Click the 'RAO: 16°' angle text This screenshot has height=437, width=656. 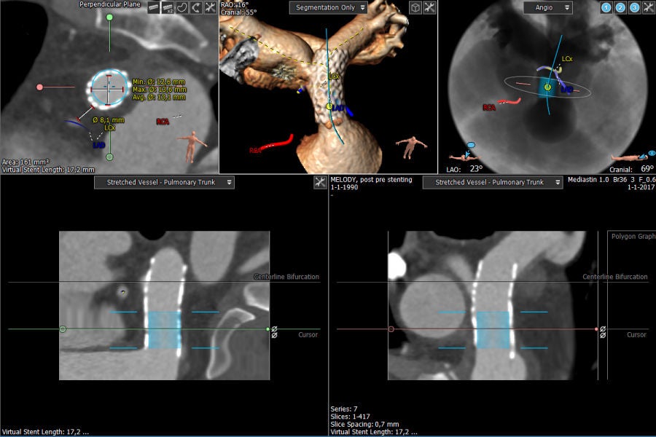234,5
